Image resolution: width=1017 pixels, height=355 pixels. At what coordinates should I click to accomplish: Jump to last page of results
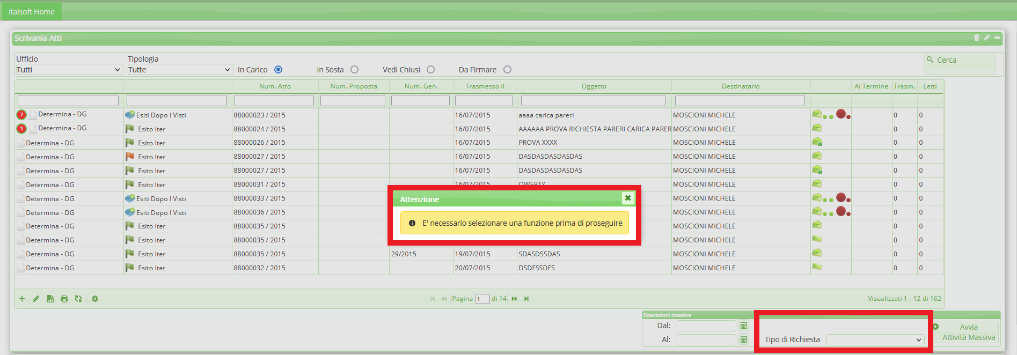point(526,299)
